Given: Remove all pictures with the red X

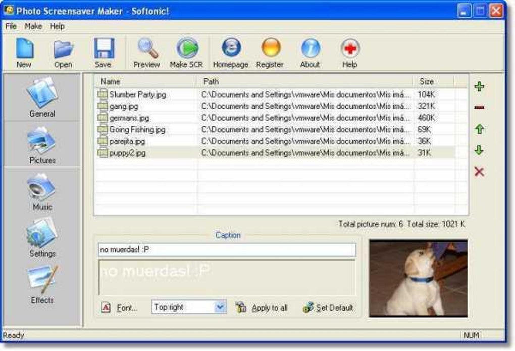Looking at the screenshot, I should (x=479, y=170).
